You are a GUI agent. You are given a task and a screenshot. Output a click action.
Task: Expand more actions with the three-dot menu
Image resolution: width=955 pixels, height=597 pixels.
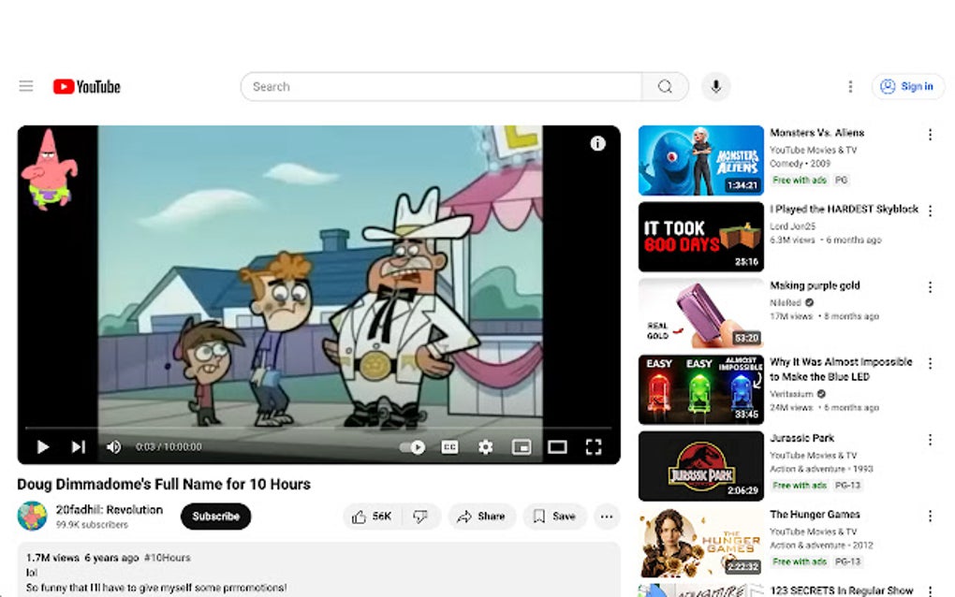click(x=606, y=517)
